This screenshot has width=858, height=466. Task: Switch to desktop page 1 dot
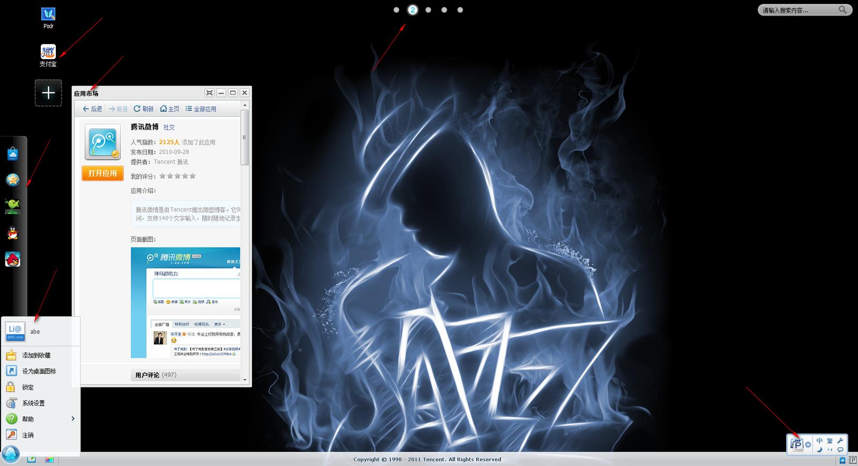click(396, 10)
